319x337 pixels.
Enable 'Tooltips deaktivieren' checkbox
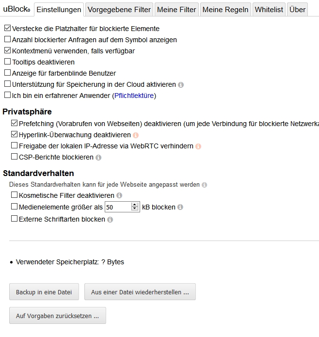(x=7, y=62)
